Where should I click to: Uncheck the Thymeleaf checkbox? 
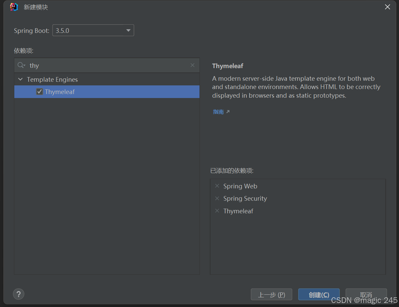pos(40,92)
